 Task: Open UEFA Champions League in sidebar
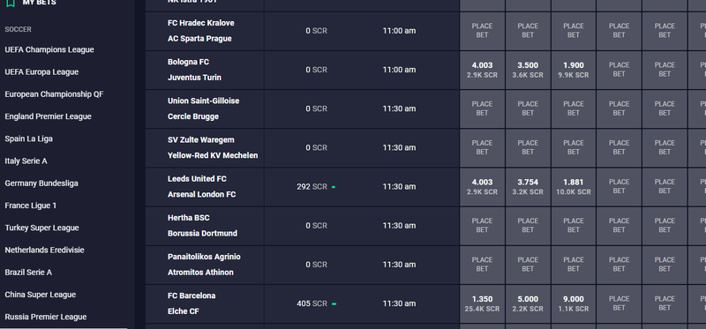click(49, 49)
